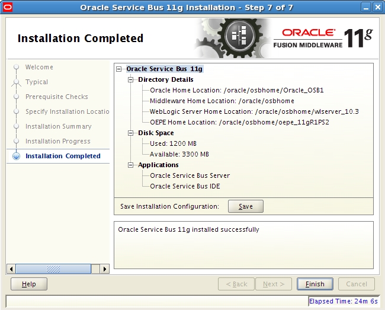Viewport: 385px width, 310px height.
Task: Collapse the Directory Details node
Action: coord(131,79)
